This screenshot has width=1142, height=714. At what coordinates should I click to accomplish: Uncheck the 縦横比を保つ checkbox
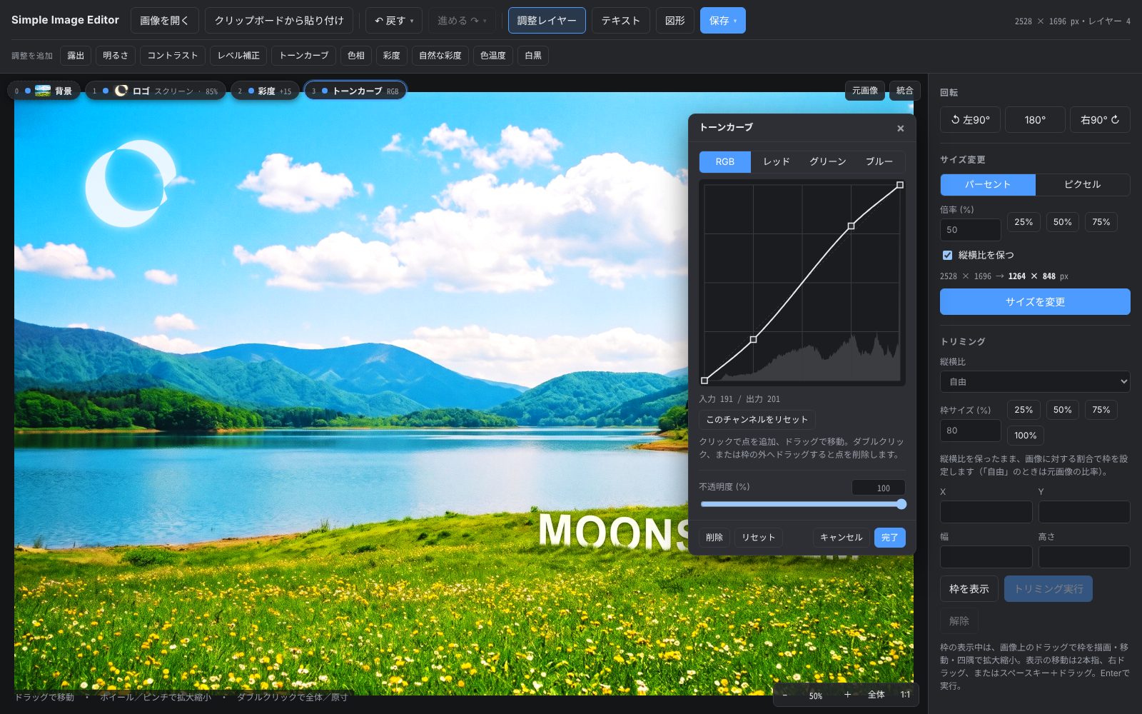pyautogui.click(x=947, y=255)
